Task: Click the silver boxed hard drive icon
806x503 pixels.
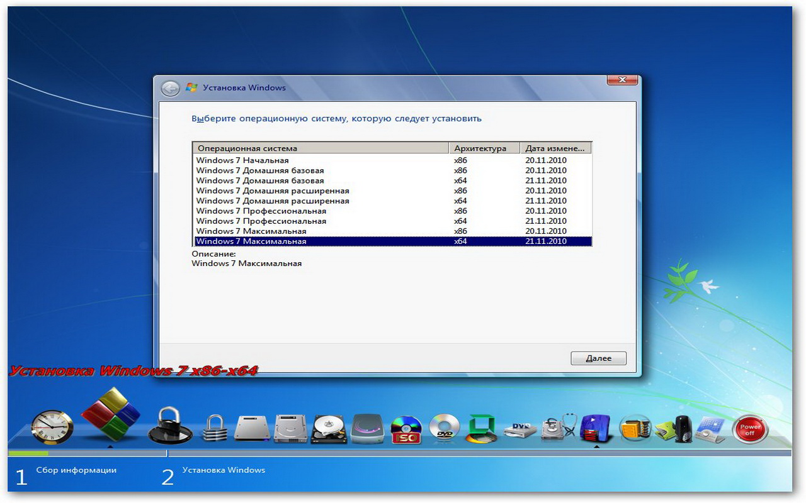Action: coord(290,428)
